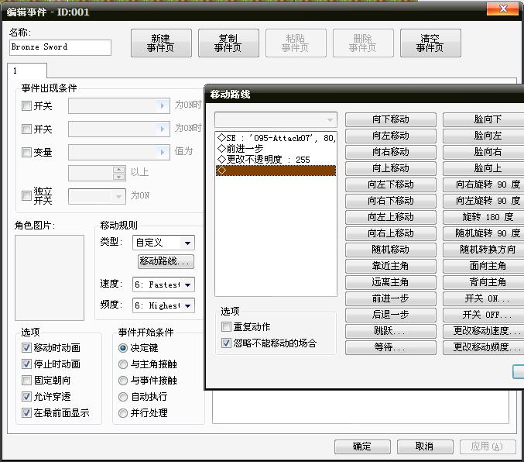Image resolution: width=524 pixels, height=462 pixels.
Task: Click 更改移动速度... command button
Action: [484, 331]
